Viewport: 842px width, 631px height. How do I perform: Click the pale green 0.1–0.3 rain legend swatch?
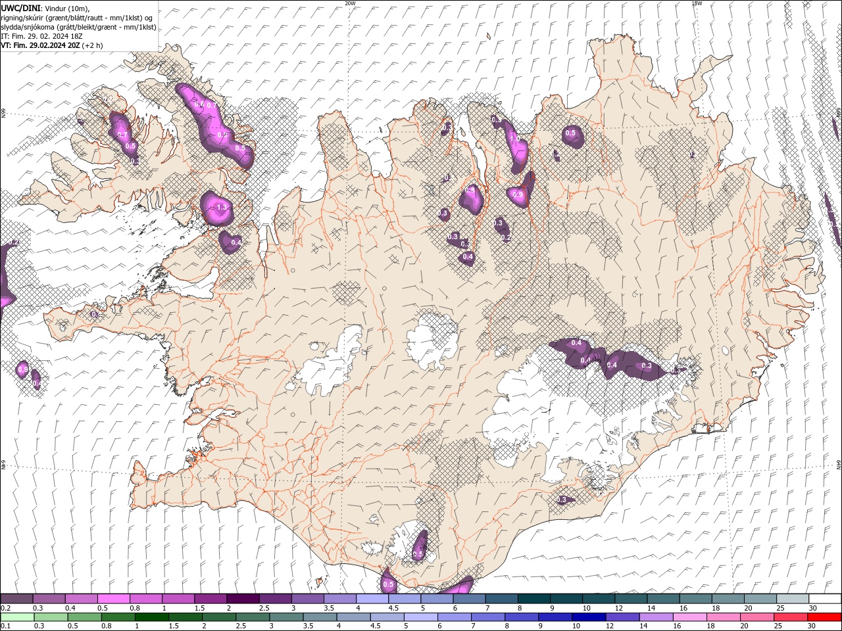tap(17, 617)
